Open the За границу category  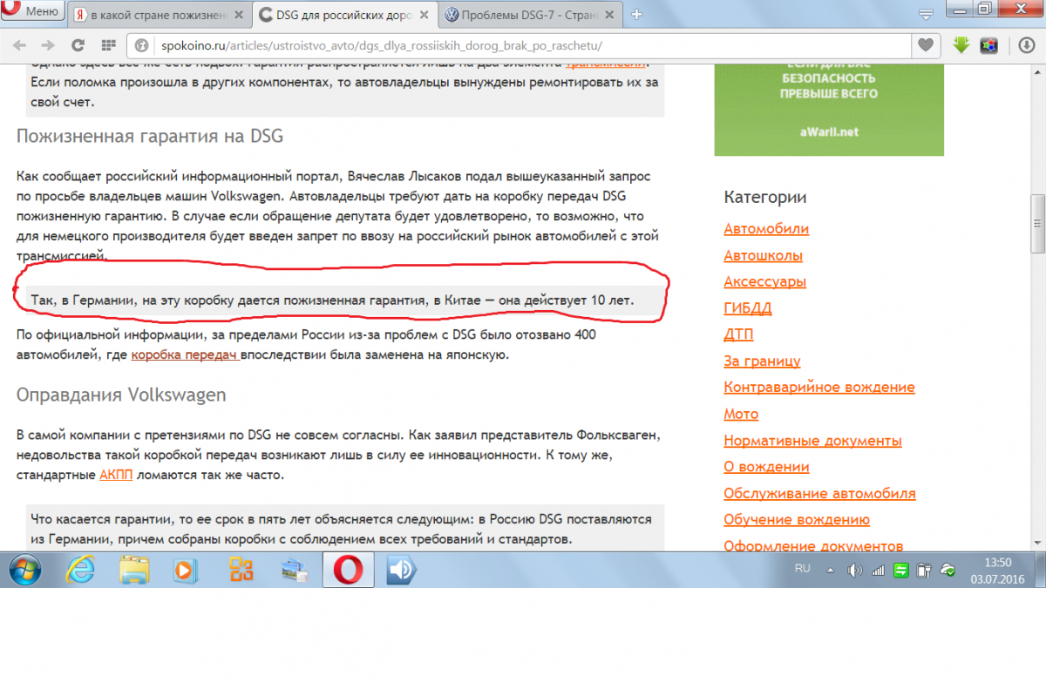(x=762, y=361)
